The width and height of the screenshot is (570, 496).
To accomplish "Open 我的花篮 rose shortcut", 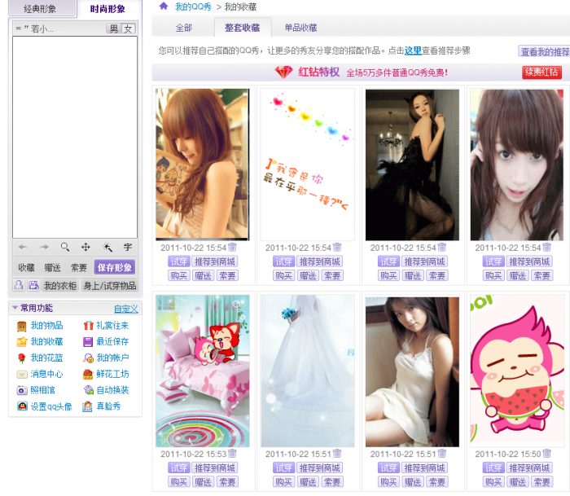I will pos(40,358).
